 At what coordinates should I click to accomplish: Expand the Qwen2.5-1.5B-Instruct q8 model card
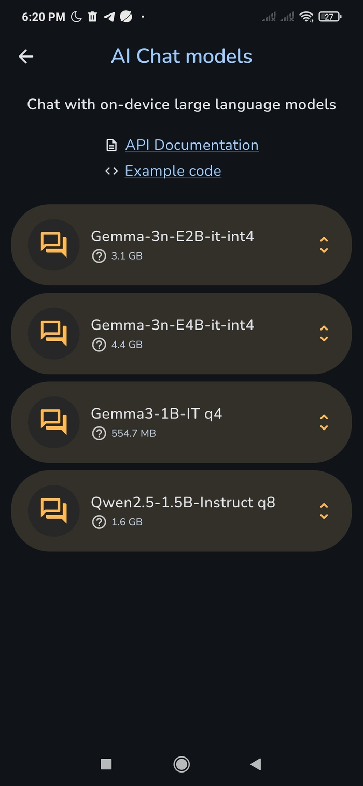(x=324, y=511)
